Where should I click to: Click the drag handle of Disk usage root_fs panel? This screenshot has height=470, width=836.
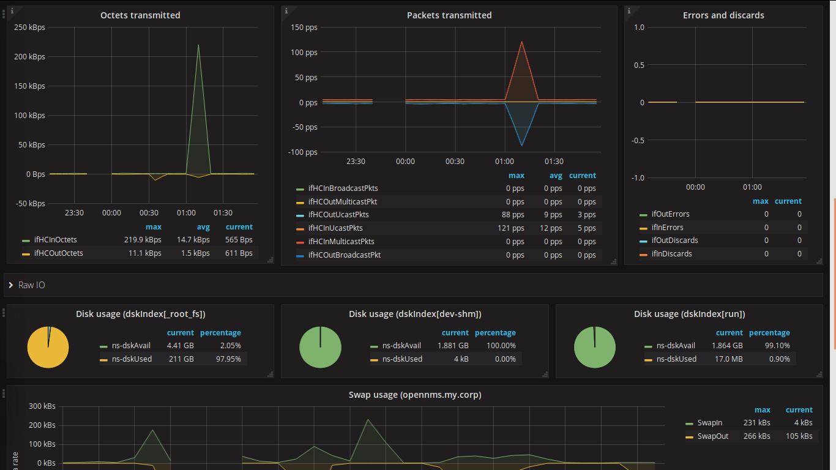[2, 314]
